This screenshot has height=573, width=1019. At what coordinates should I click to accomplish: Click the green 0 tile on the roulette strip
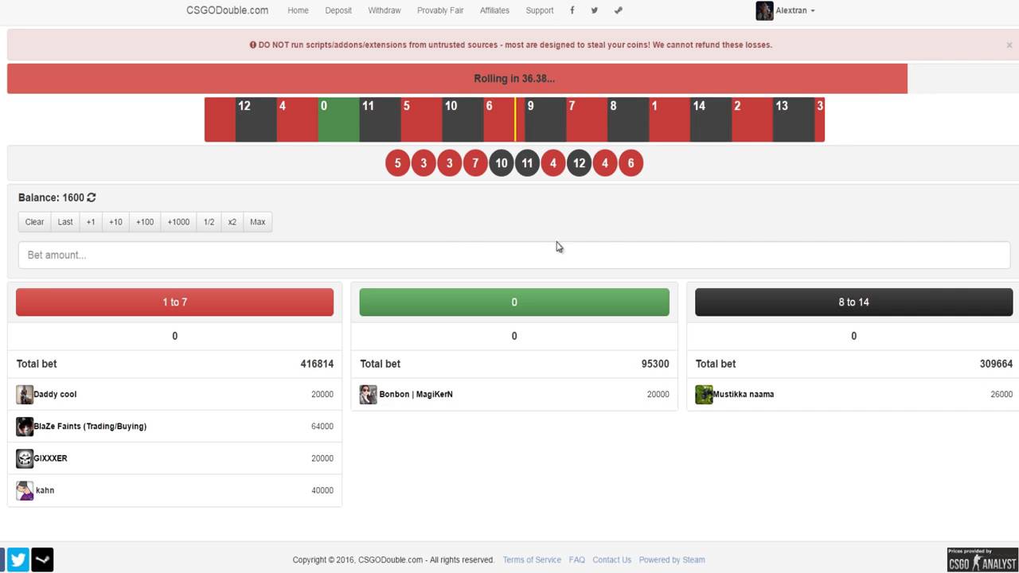pos(339,119)
